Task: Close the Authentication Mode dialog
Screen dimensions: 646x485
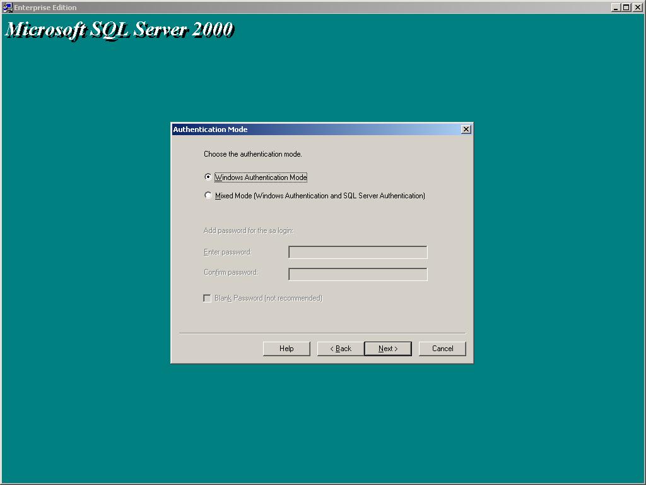Action: 466,129
